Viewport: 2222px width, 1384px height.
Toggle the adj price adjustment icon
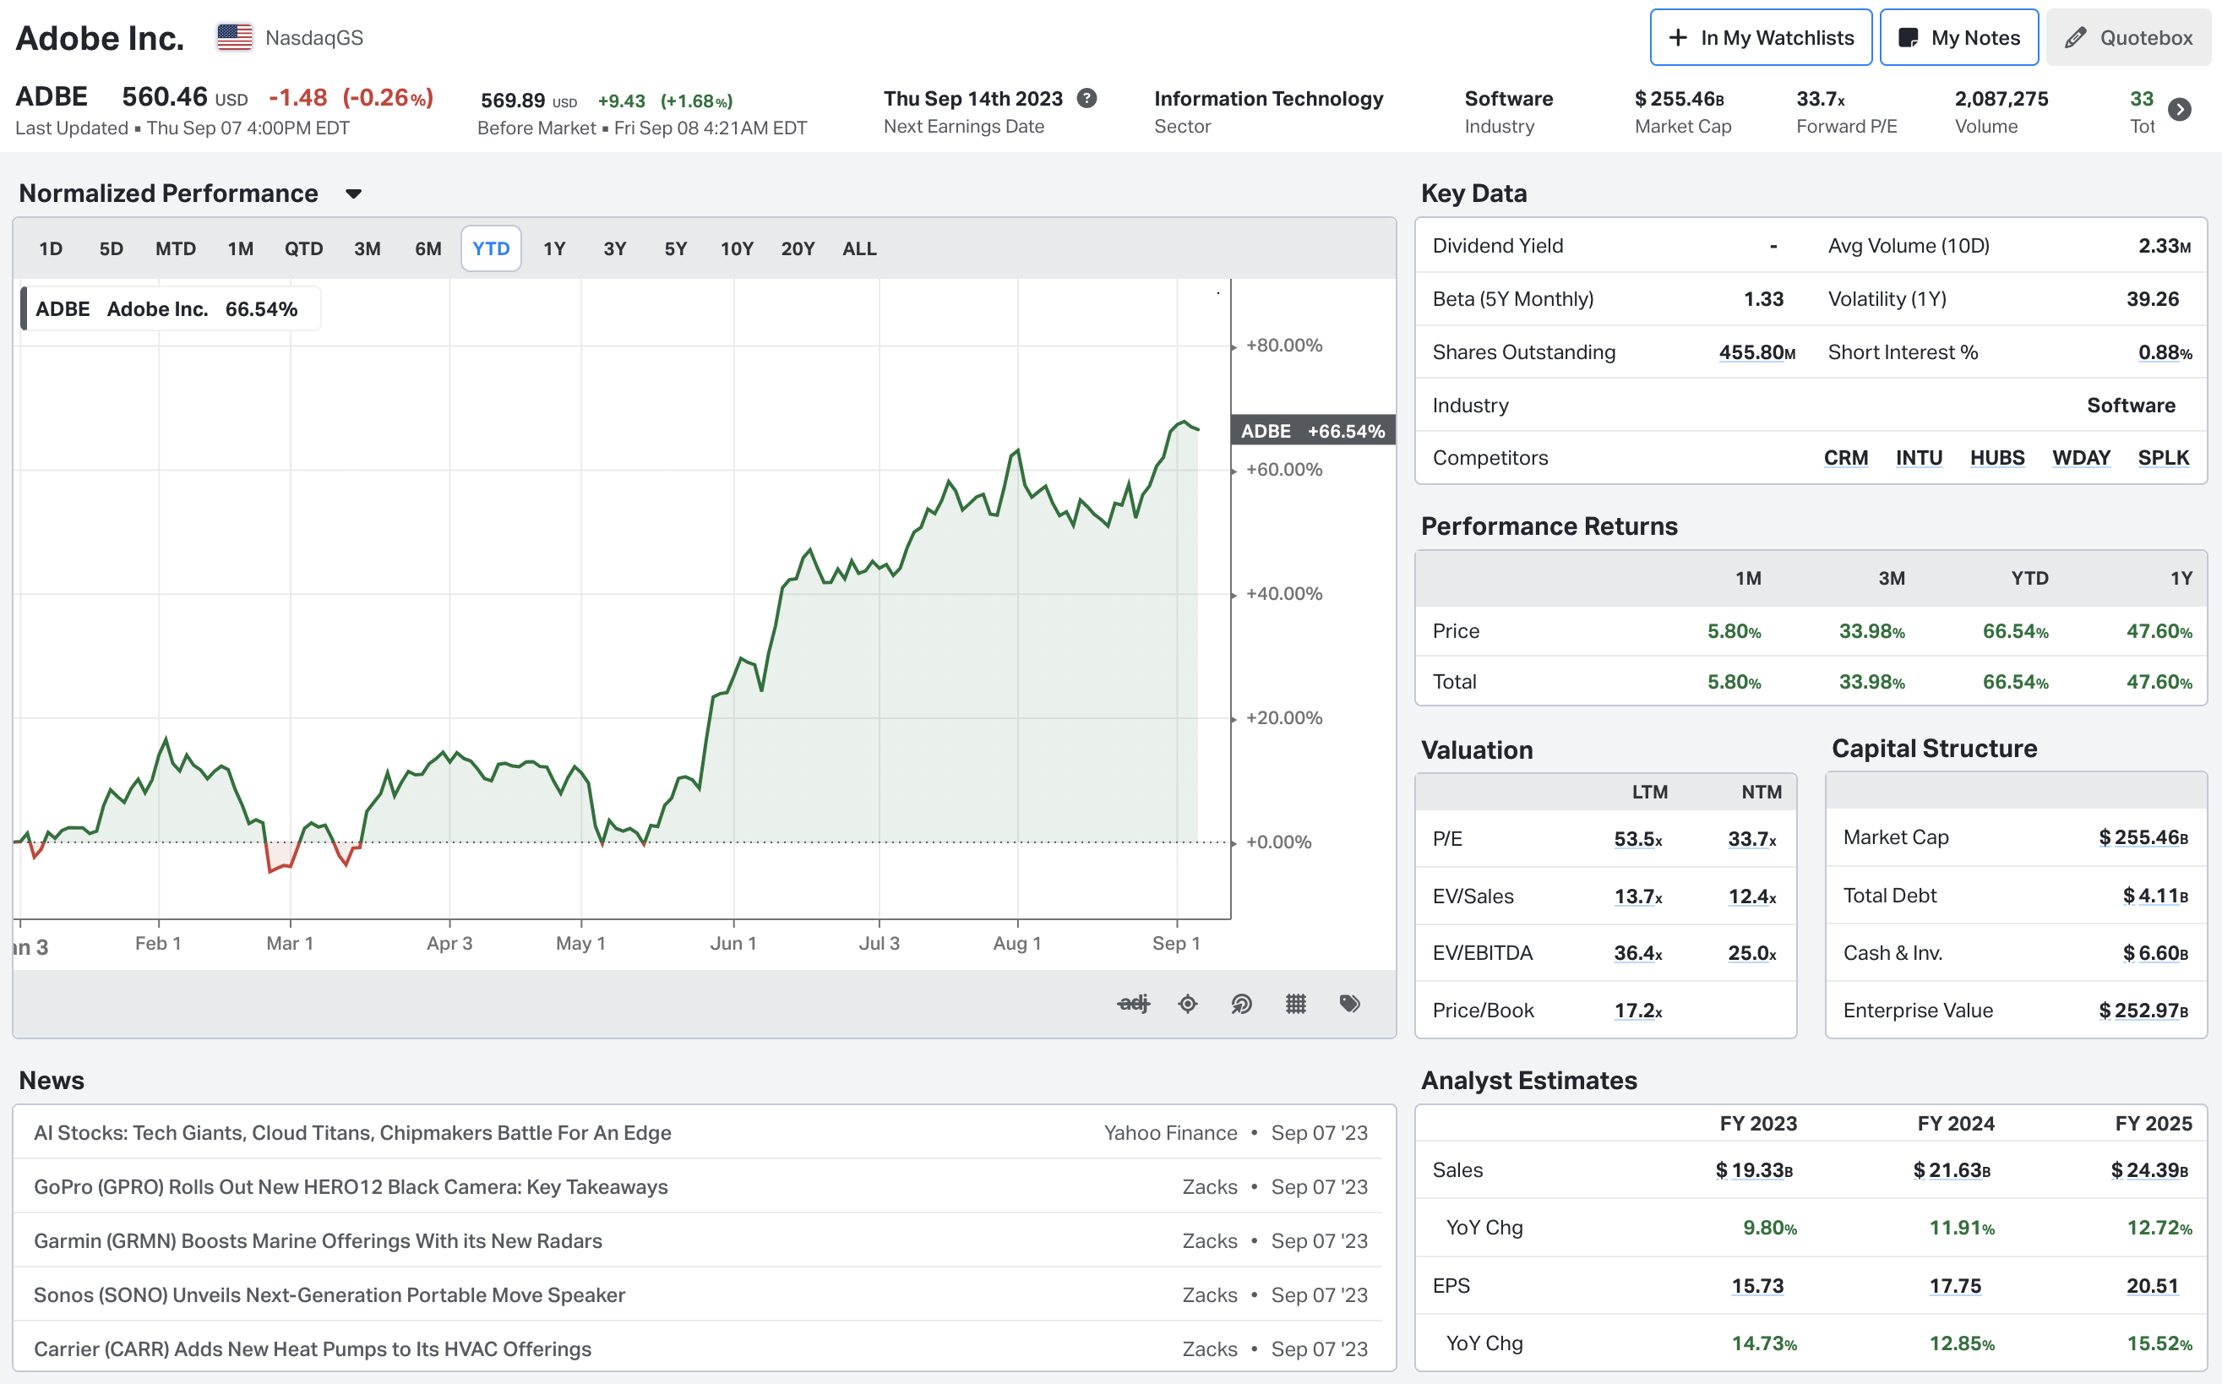click(x=1133, y=1004)
